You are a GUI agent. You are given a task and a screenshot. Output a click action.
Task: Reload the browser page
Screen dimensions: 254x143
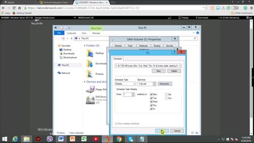(14, 8)
